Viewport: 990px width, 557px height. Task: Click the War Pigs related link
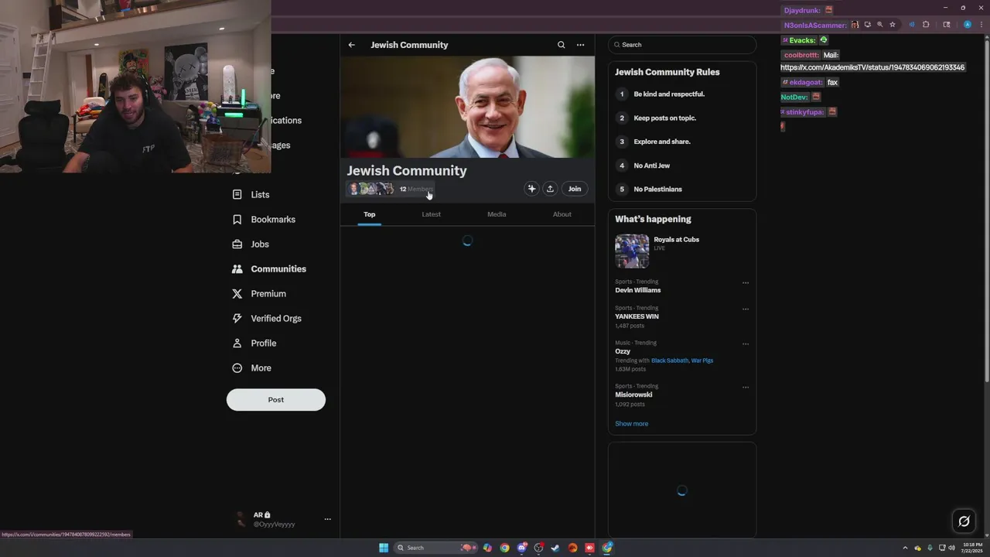[x=702, y=361]
